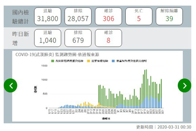Click the 昨日新增 row label

(x=21, y=39)
